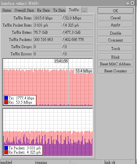Click the link ok status entry
The width and height of the screenshot is (137, 164).
pos(119,162)
